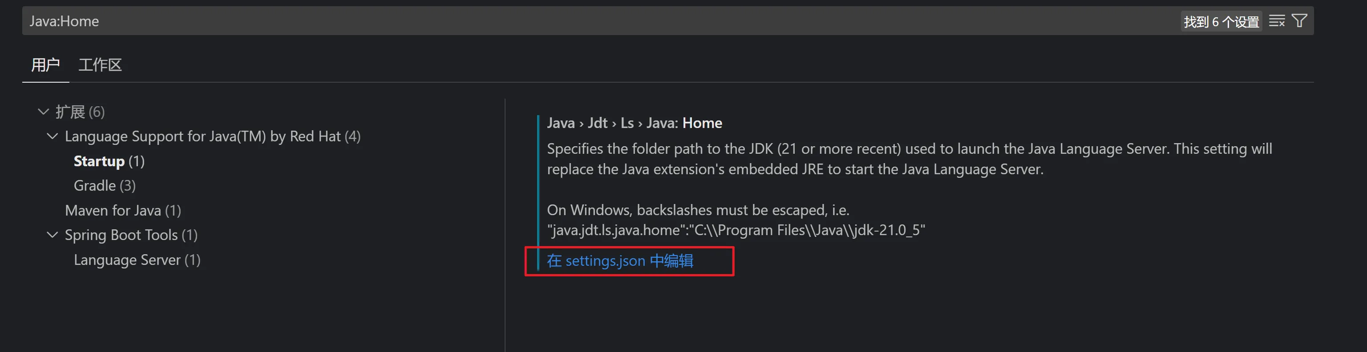Open Maven for Java (1) category

click(x=122, y=211)
